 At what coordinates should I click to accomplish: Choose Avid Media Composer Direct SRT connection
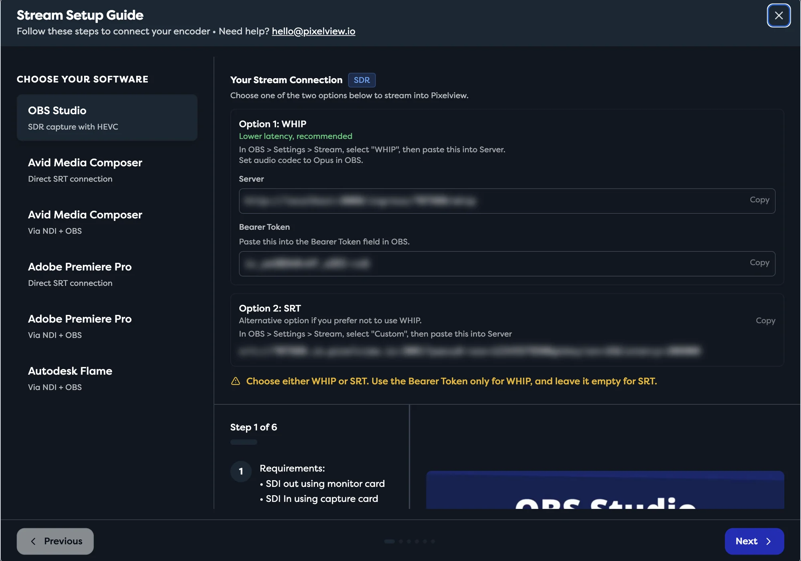pos(107,170)
